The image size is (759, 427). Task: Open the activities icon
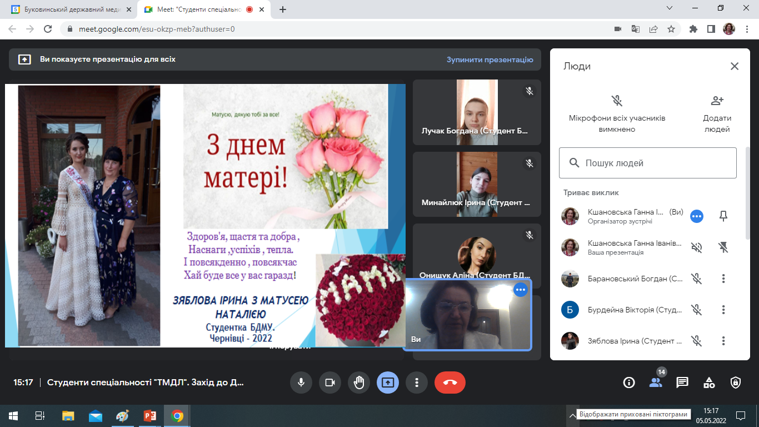(x=709, y=383)
